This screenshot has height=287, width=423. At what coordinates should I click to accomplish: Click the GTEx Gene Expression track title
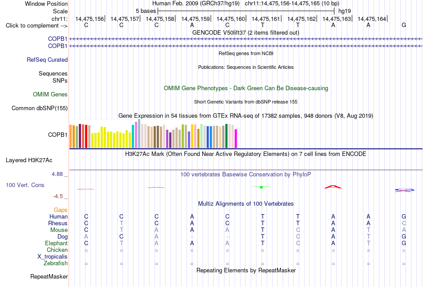coord(246,116)
